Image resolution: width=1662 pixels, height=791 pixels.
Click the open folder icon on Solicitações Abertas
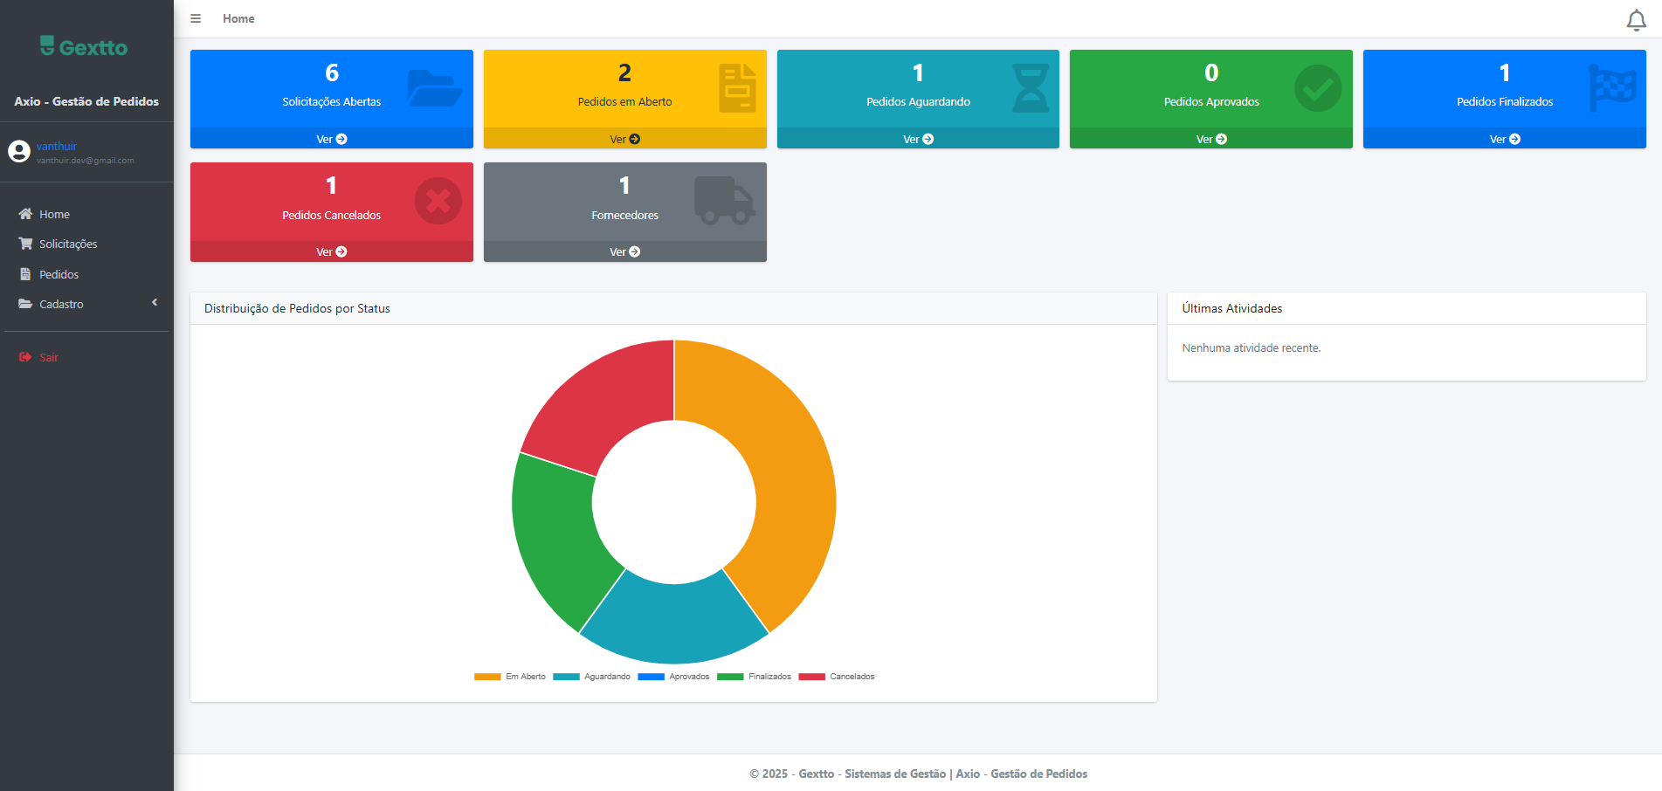(x=434, y=88)
